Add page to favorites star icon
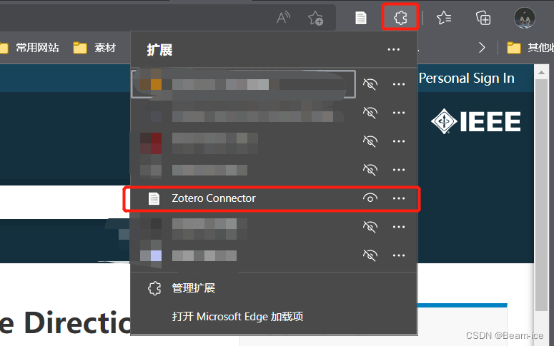554x346 pixels. [315, 18]
